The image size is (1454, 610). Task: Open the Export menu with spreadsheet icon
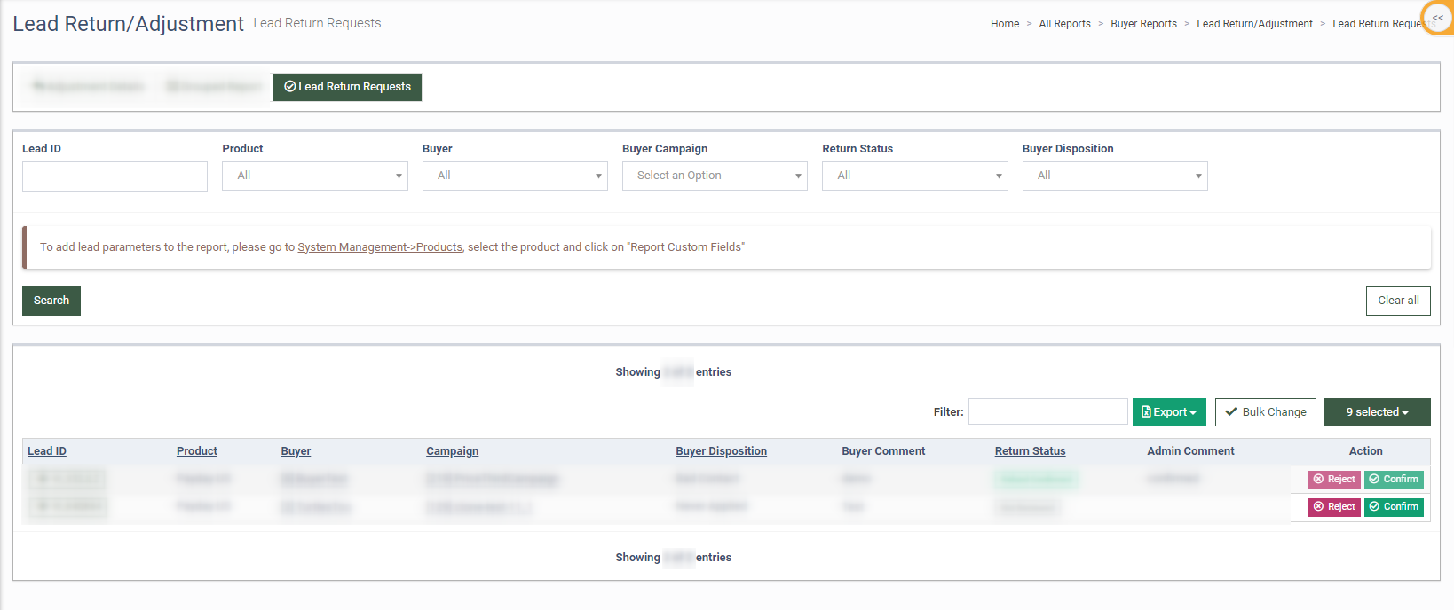(x=1168, y=412)
